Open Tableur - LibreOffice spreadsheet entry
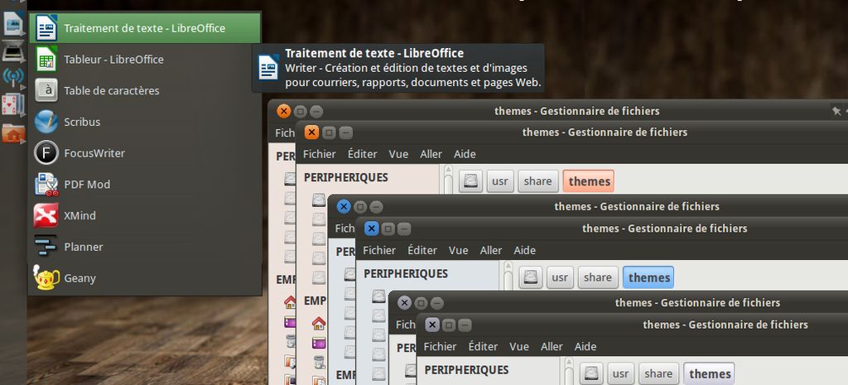Screen dimensions: 848x385 coord(145,60)
